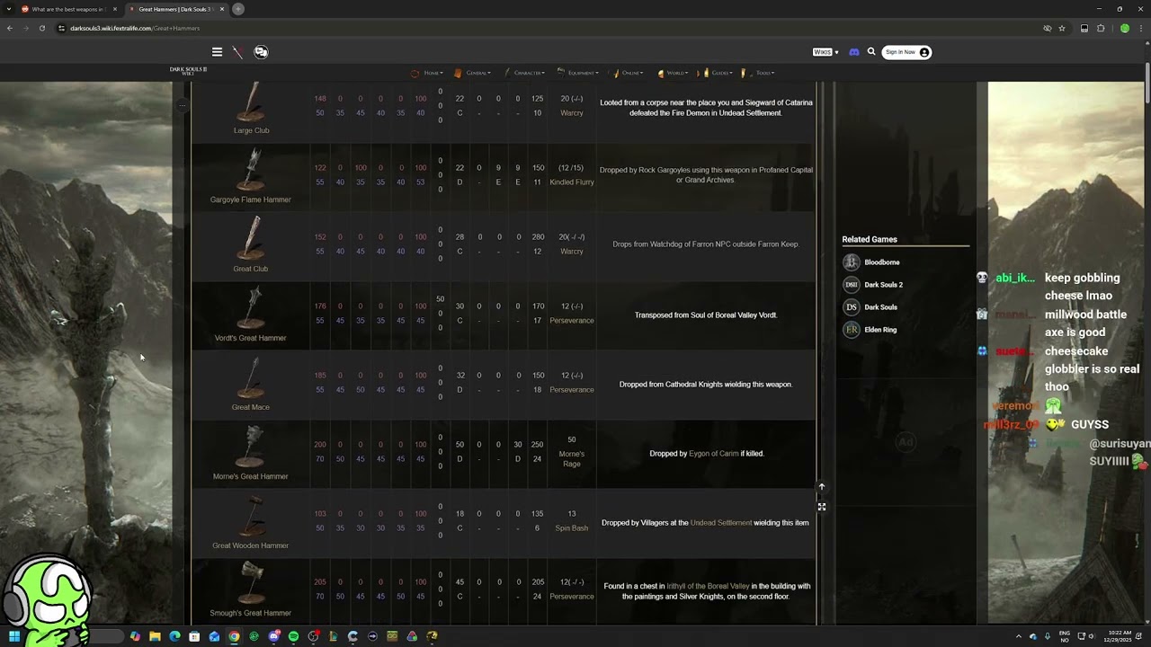Click the Gargoyle Flame Hammer image
1151x647 pixels.
(252, 171)
